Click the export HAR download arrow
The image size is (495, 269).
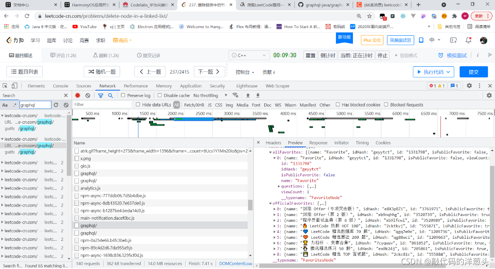click(x=258, y=95)
